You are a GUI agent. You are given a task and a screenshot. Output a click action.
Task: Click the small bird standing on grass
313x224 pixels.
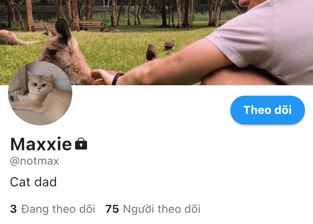(169, 45)
